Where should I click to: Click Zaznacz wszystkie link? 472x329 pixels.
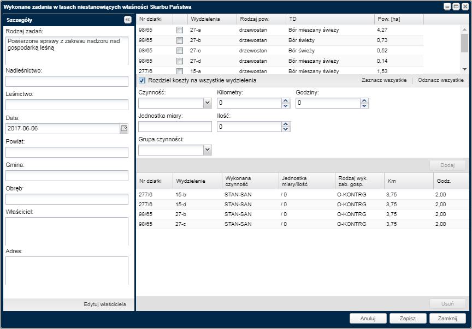tap(384, 80)
